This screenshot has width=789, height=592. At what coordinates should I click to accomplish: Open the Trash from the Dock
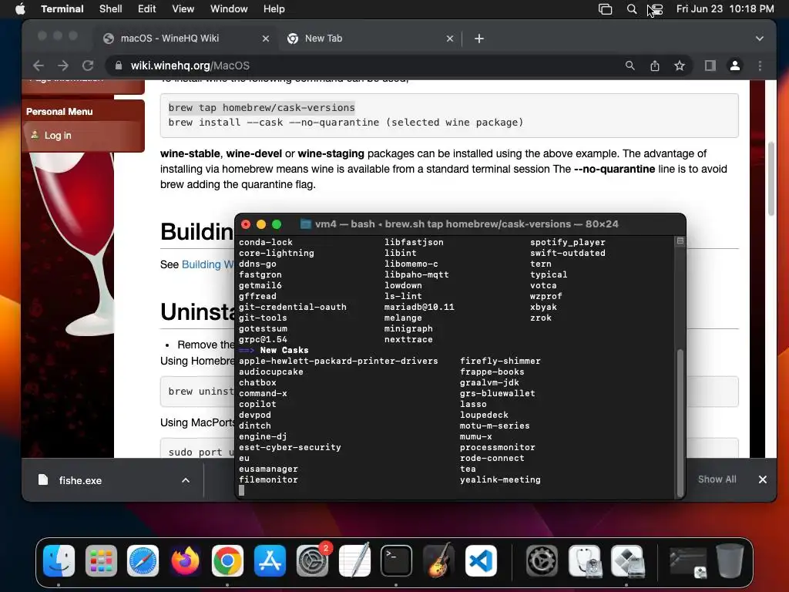coord(730,561)
